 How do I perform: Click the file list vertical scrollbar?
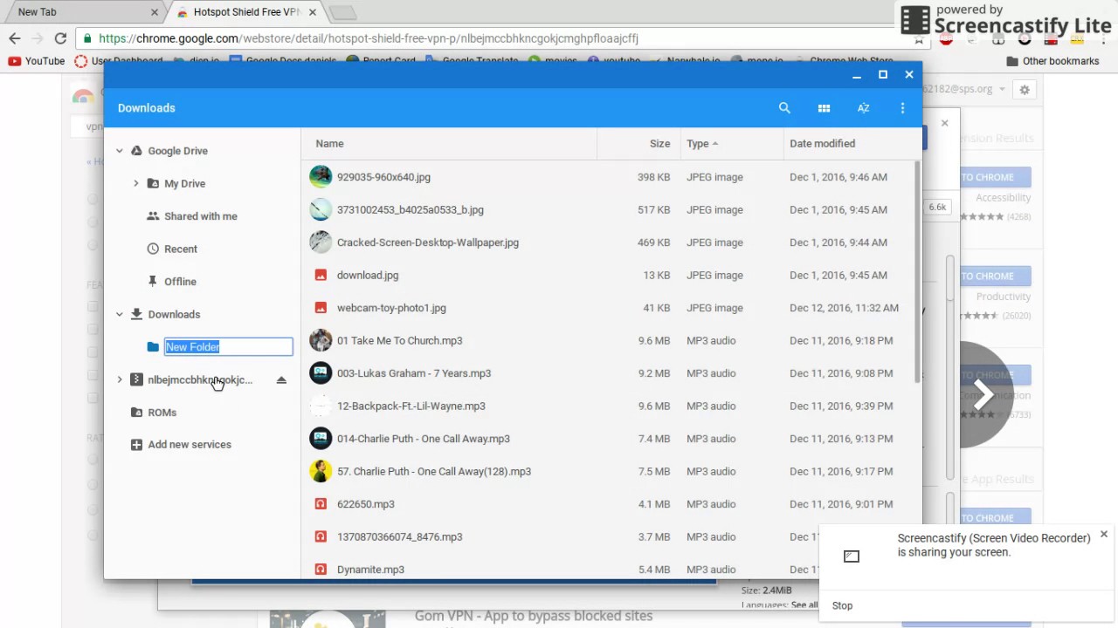(917, 270)
